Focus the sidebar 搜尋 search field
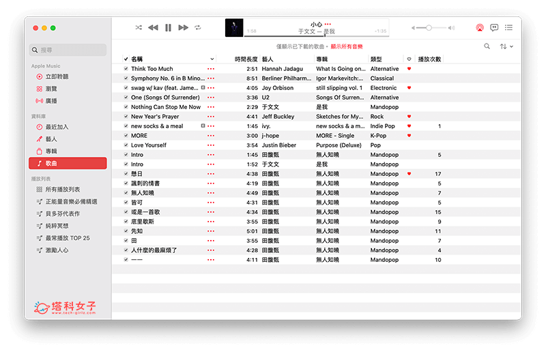The height and width of the screenshot is (352, 546). [68, 50]
